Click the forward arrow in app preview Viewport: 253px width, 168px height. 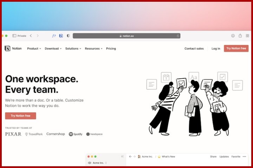134,156
